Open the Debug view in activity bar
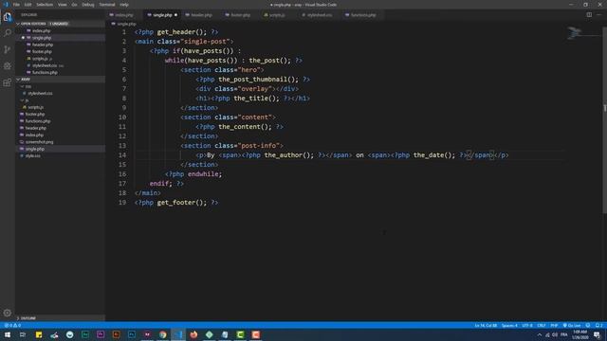 (x=8, y=66)
